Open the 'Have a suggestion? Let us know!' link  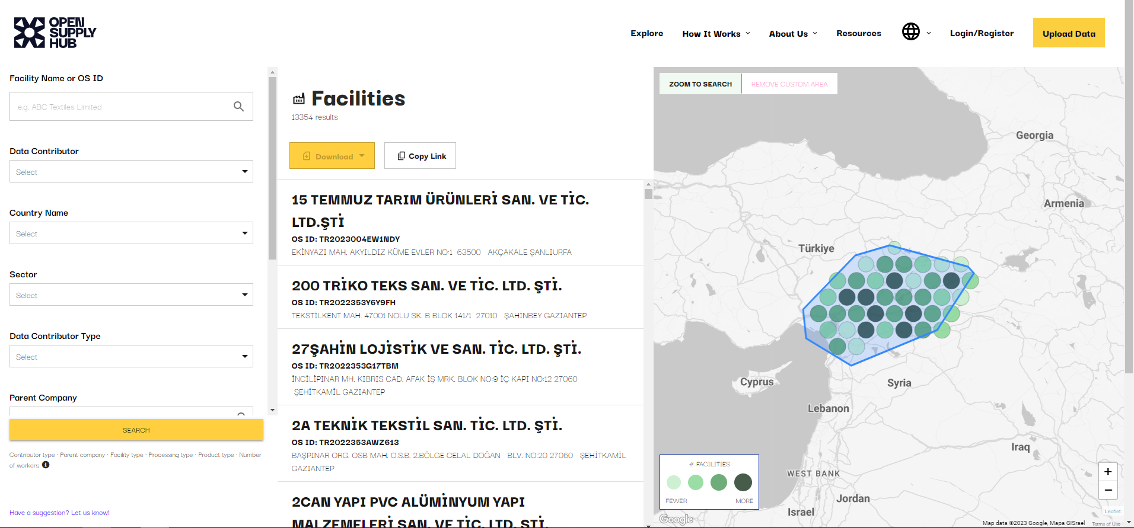pos(59,513)
